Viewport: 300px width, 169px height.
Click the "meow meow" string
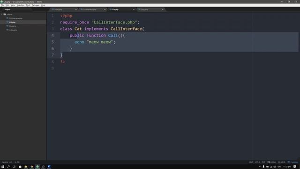pyautogui.click(x=100, y=42)
